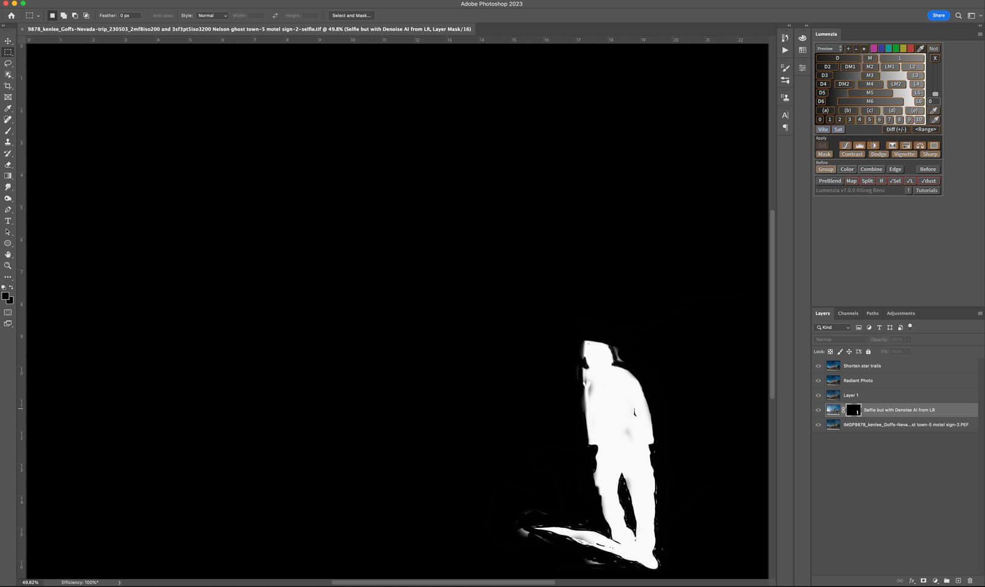Screen dimensions: 985x587
Task: Activate the Hand tool
Action: pyautogui.click(x=8, y=254)
